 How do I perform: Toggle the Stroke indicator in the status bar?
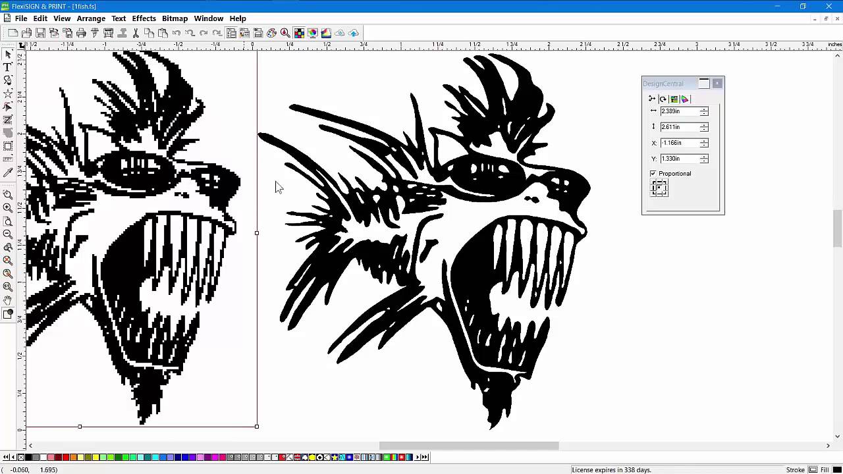pyautogui.click(x=812, y=469)
